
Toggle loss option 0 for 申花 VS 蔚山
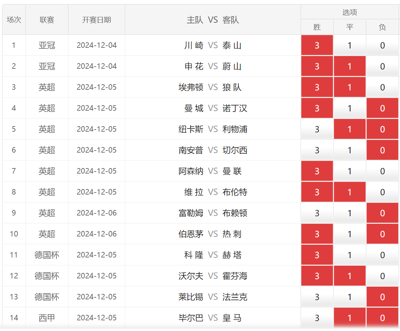(382, 66)
